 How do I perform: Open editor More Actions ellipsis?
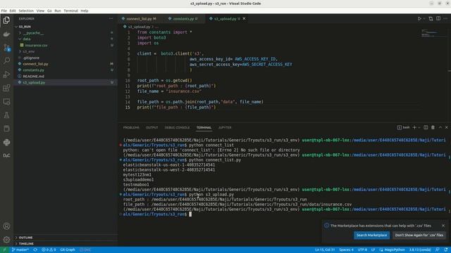tap(445, 19)
